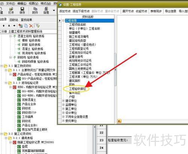Screen dimensions: 188x154
Task: Switch to the 查找结果 tab
Action: pyautogui.click(x=26, y=20)
